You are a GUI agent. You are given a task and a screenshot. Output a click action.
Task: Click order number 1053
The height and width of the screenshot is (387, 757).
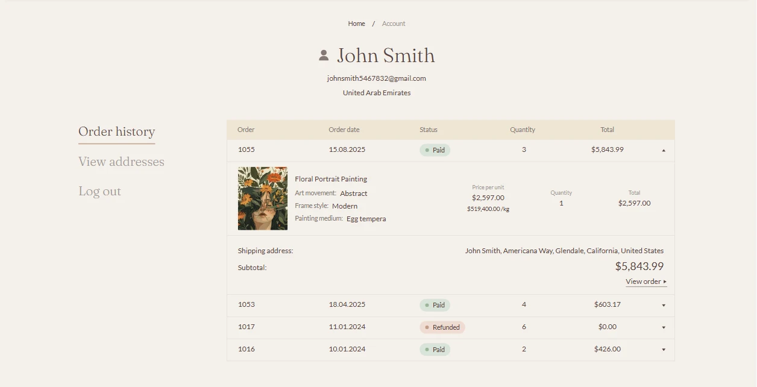coord(247,304)
